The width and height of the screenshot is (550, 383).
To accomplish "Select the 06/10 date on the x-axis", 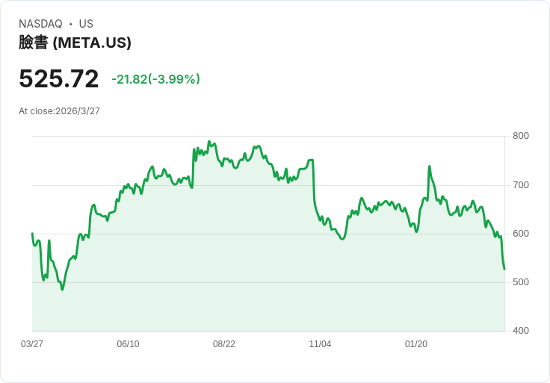I will pyautogui.click(x=128, y=344).
